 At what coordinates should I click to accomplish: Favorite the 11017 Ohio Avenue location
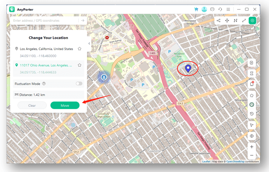(80, 65)
